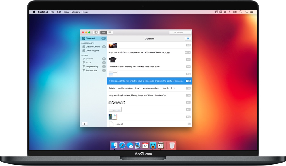
Task: Click the Dropbox menu bar icon
Action: click(225, 12)
